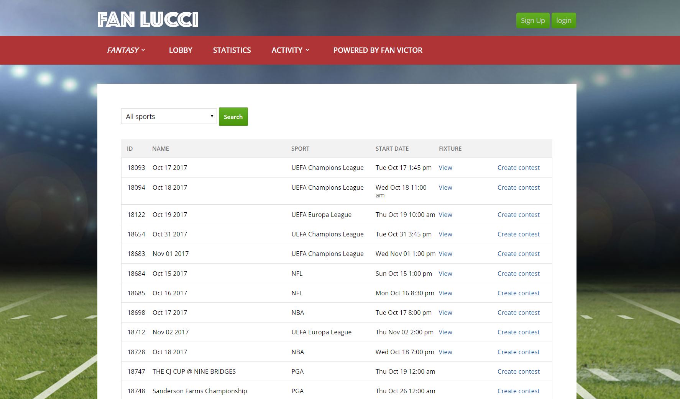Open the Statistics page

coord(232,50)
